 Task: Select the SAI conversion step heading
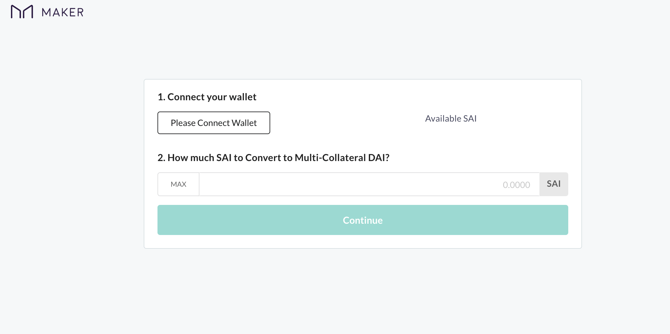pyautogui.click(x=273, y=158)
